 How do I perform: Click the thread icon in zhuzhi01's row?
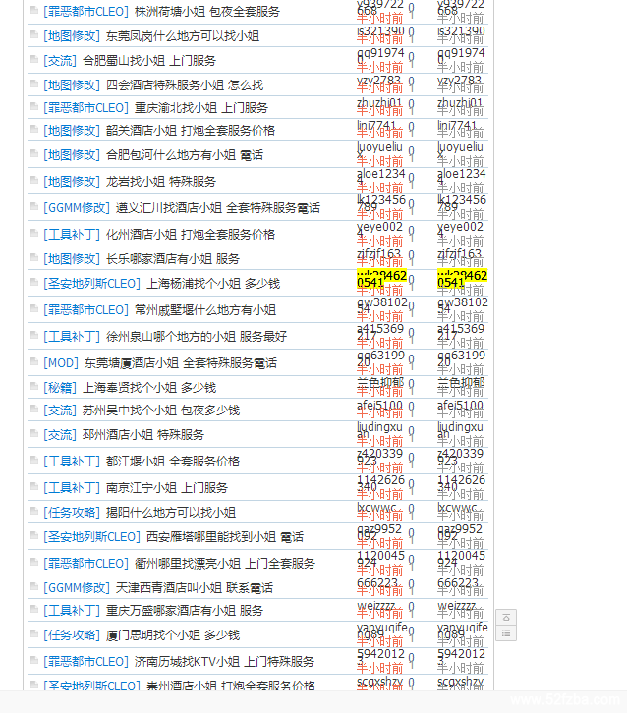(33, 106)
